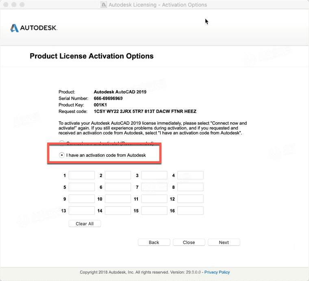Select activation code field 5
Screen dimensions: 309x281
coord(82,187)
